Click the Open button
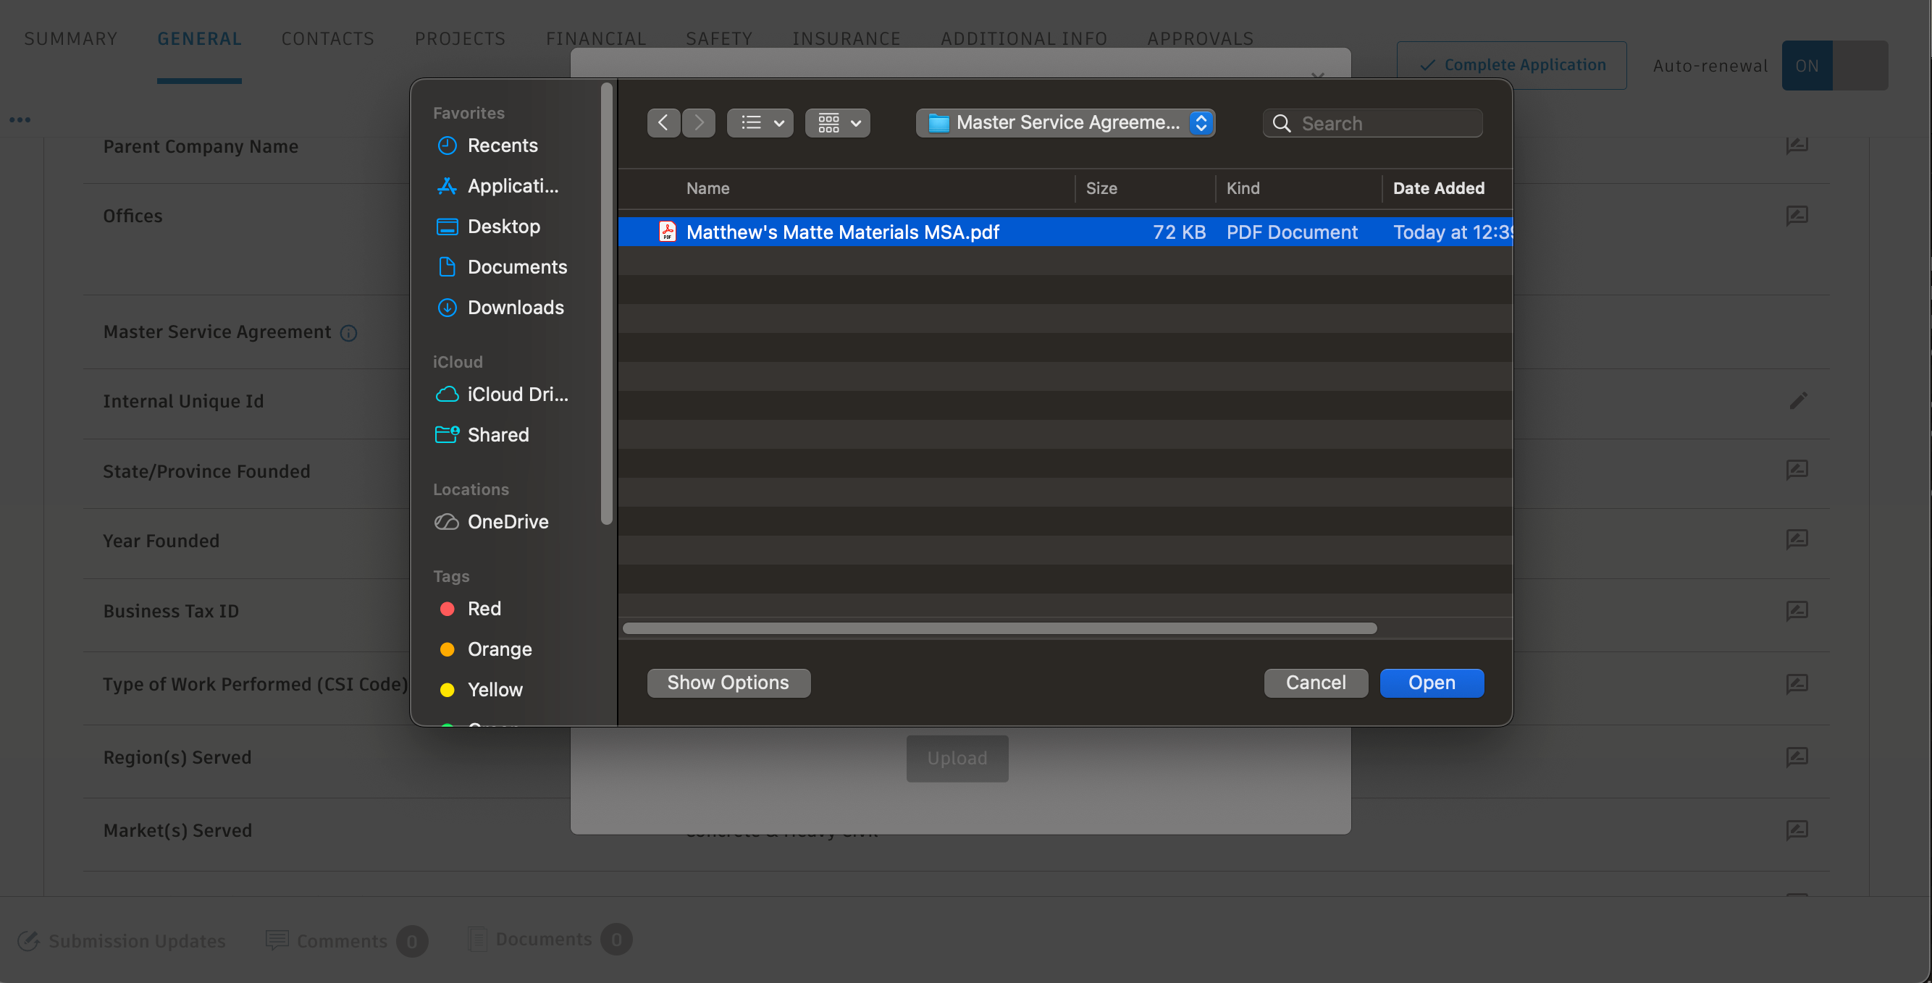The image size is (1932, 983). [x=1431, y=683]
